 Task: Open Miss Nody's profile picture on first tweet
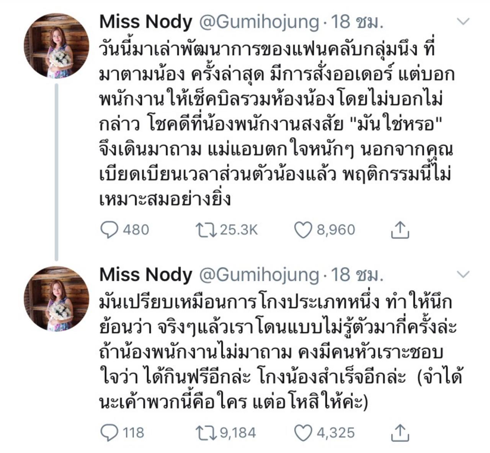click(57, 46)
